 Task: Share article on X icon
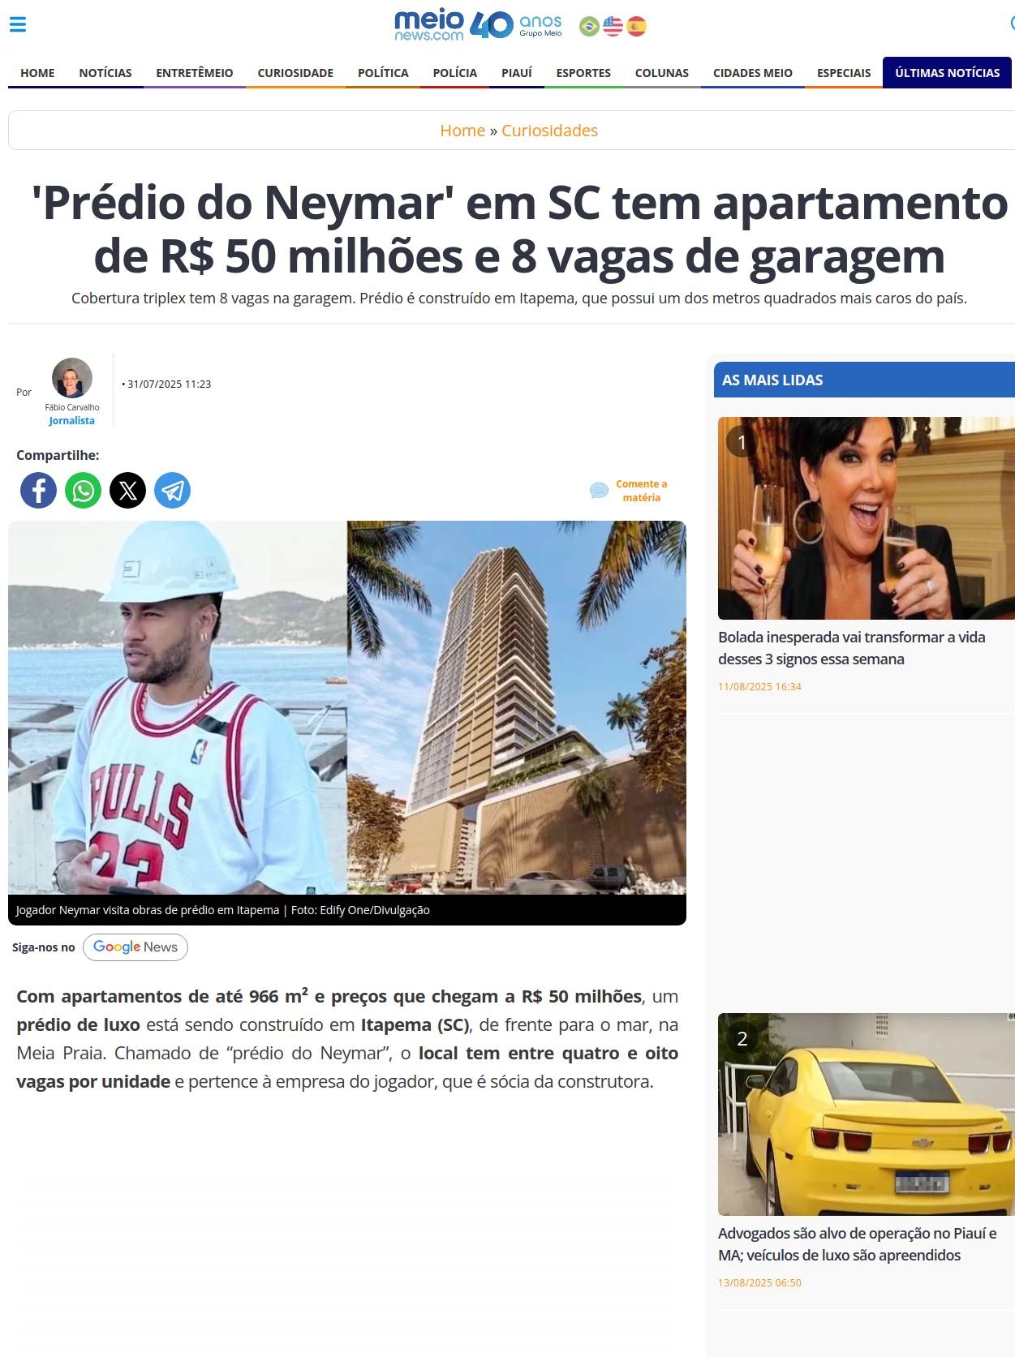click(x=127, y=491)
